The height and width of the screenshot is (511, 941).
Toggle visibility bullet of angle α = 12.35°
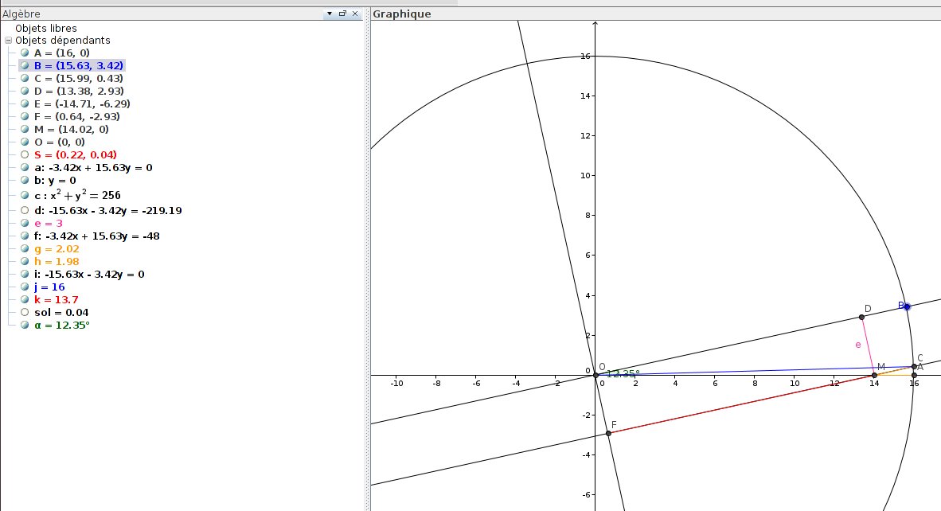pyautogui.click(x=25, y=325)
